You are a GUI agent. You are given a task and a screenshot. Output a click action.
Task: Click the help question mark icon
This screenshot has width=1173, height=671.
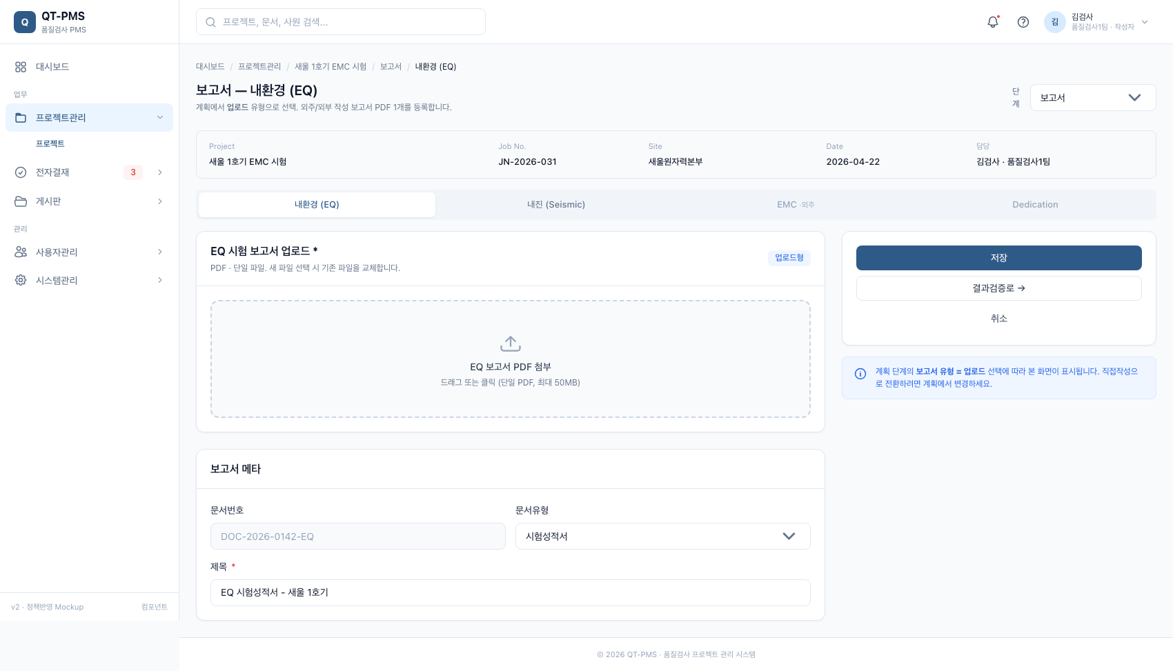tap(1023, 22)
